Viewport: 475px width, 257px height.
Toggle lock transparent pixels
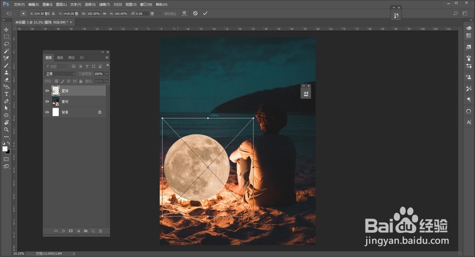(57, 81)
